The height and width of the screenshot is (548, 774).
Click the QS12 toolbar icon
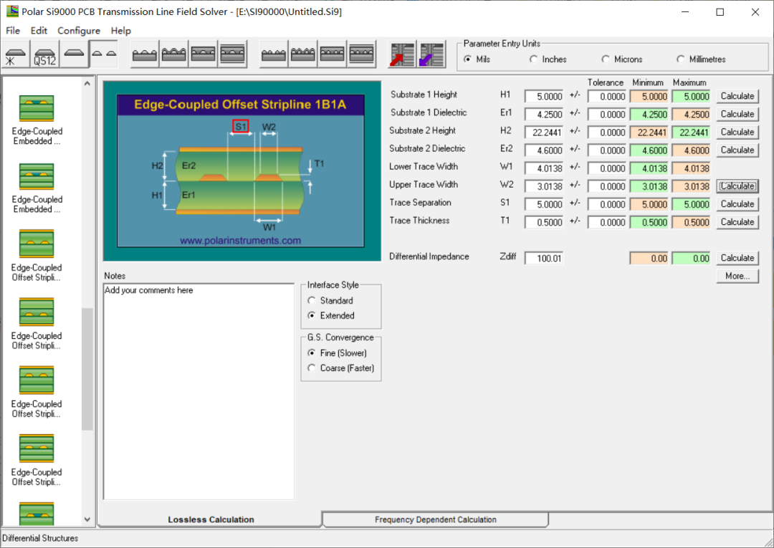coord(45,55)
